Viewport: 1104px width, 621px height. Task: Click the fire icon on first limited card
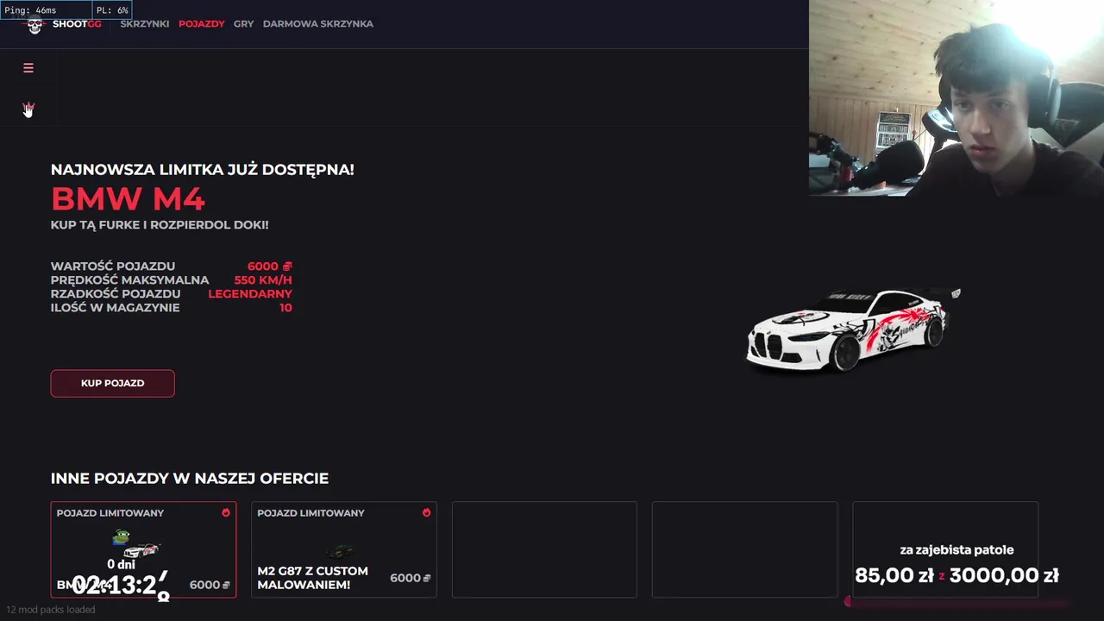[226, 512]
